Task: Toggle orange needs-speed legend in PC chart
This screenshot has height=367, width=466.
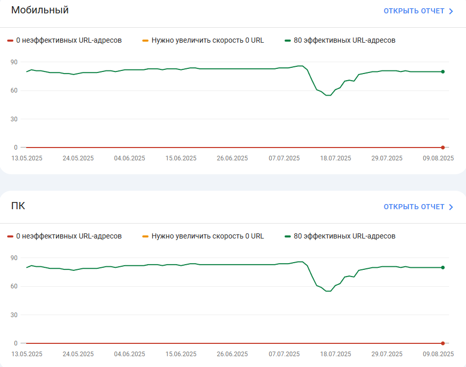Action: [x=203, y=236]
